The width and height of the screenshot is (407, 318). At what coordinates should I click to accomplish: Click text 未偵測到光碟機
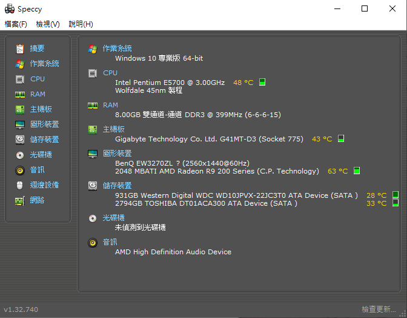coord(140,228)
